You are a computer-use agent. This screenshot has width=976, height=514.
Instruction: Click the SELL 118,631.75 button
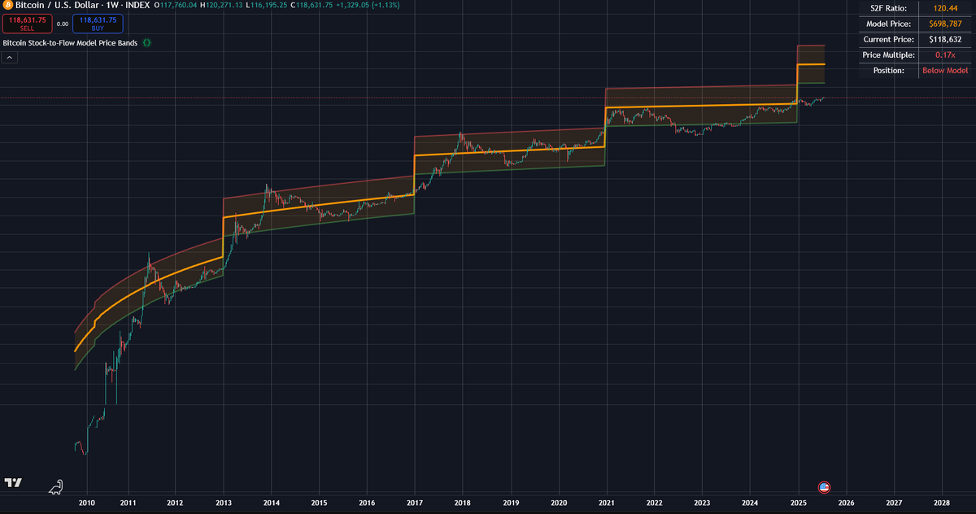click(27, 24)
